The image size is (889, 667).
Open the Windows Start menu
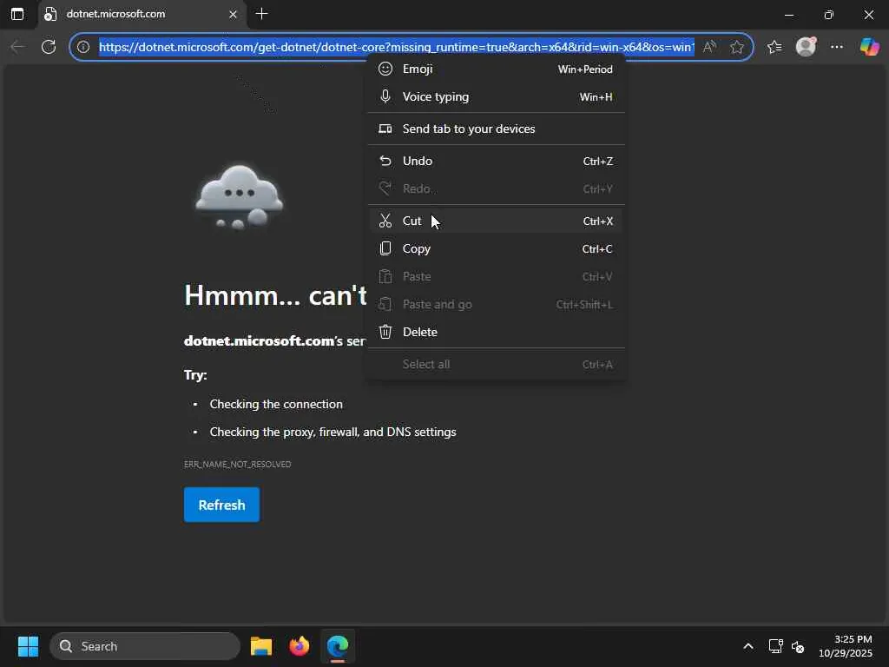[x=28, y=646]
